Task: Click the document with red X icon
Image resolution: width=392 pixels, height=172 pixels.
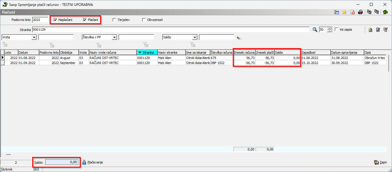Action: tap(352, 12)
